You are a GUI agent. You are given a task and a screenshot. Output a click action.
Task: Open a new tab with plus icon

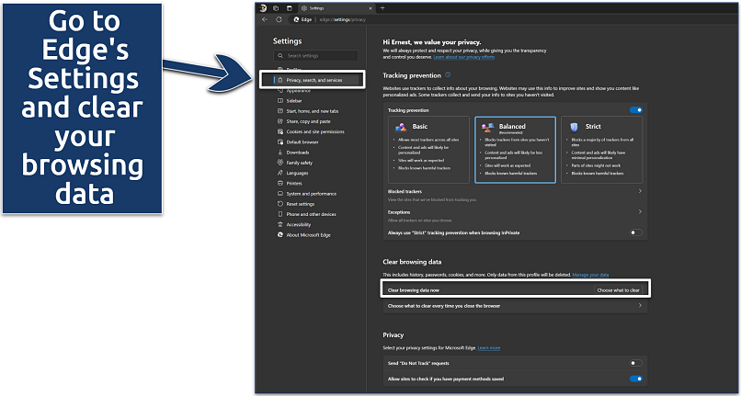point(382,8)
